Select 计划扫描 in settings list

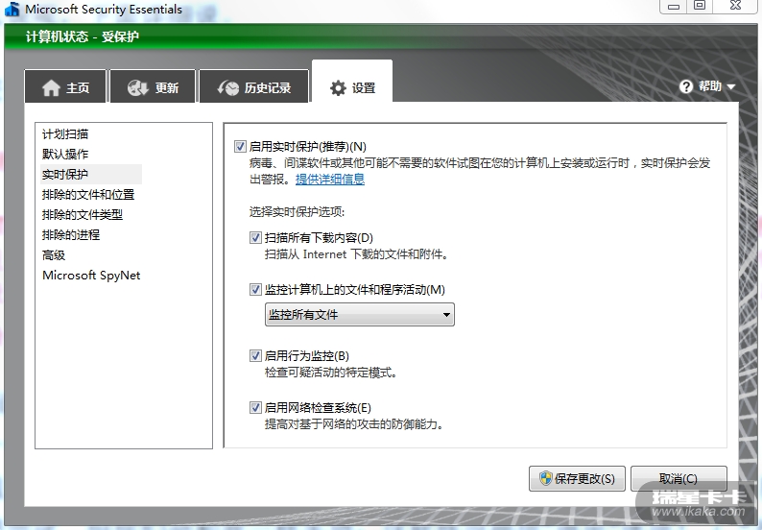(x=65, y=134)
